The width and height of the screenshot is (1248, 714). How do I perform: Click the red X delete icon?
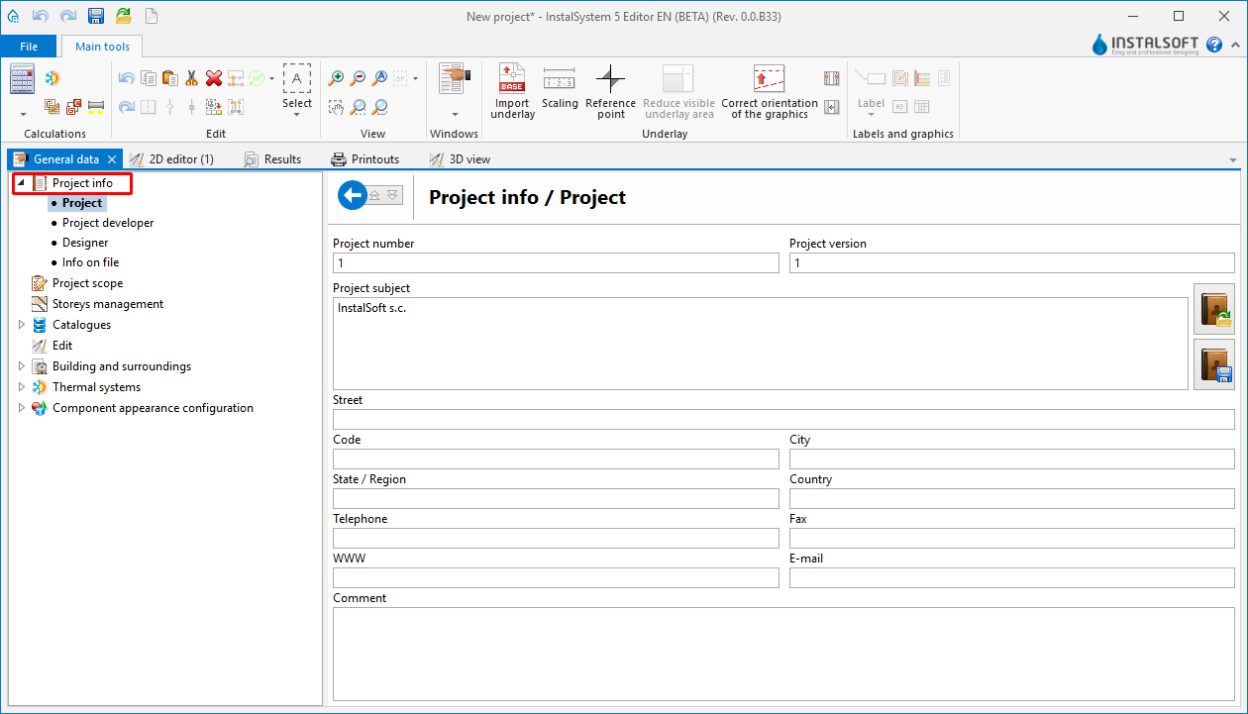click(x=214, y=78)
